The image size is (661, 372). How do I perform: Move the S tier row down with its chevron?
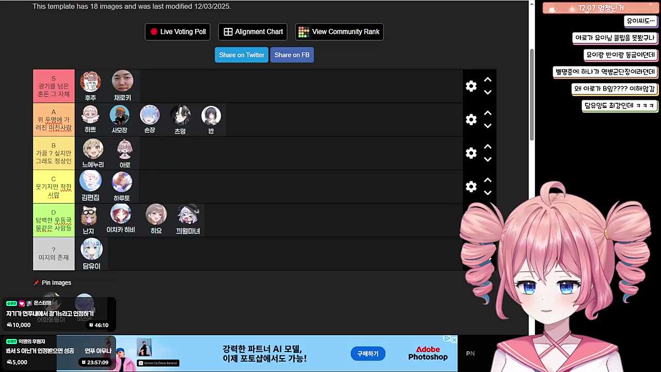[487, 92]
